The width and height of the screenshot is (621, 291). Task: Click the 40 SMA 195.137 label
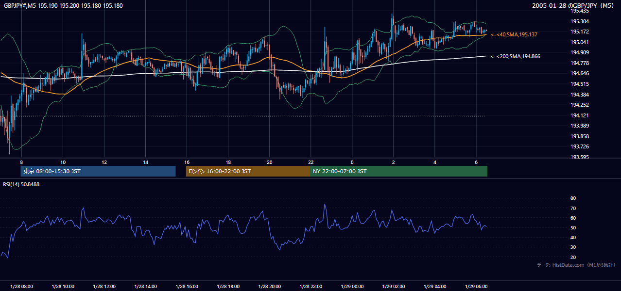pyautogui.click(x=514, y=35)
